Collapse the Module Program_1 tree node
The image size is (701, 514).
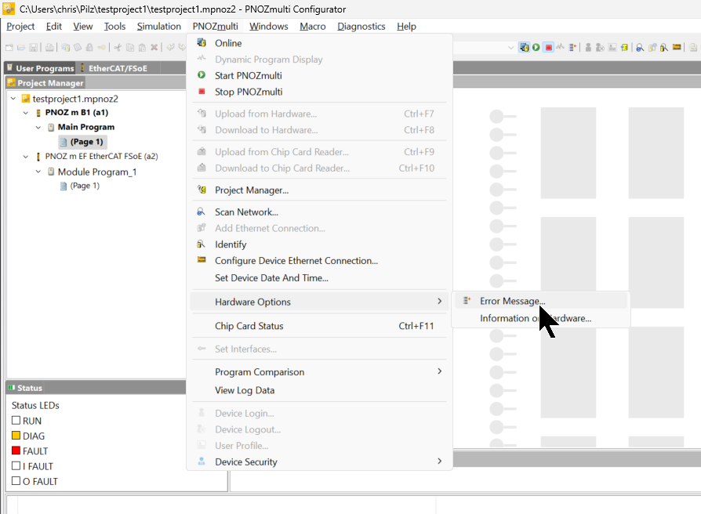(38, 172)
